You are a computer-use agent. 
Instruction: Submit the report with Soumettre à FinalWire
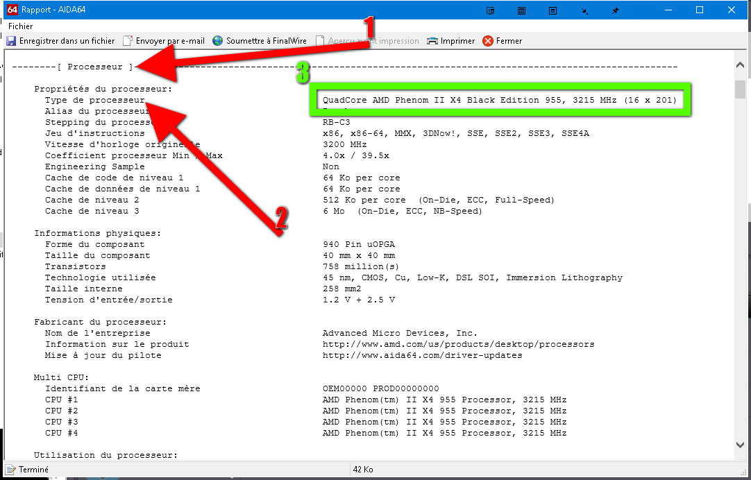[260, 41]
